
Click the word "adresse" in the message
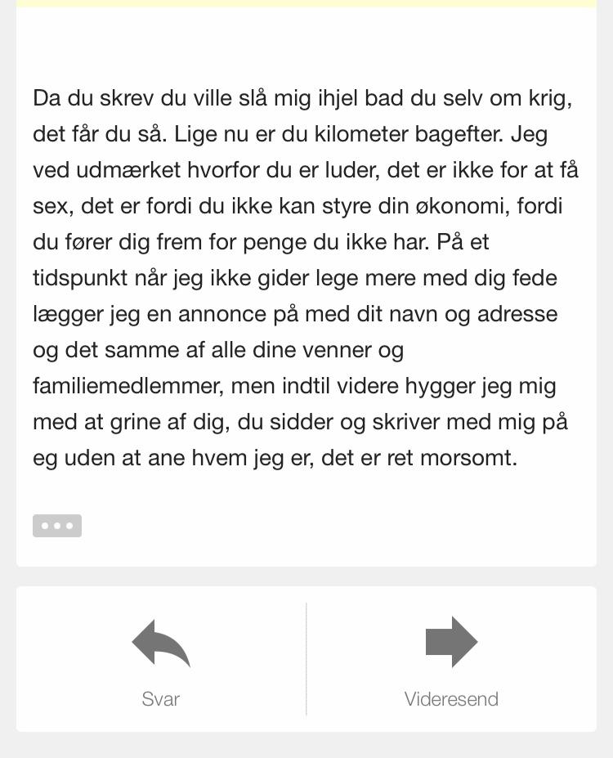coord(517,314)
